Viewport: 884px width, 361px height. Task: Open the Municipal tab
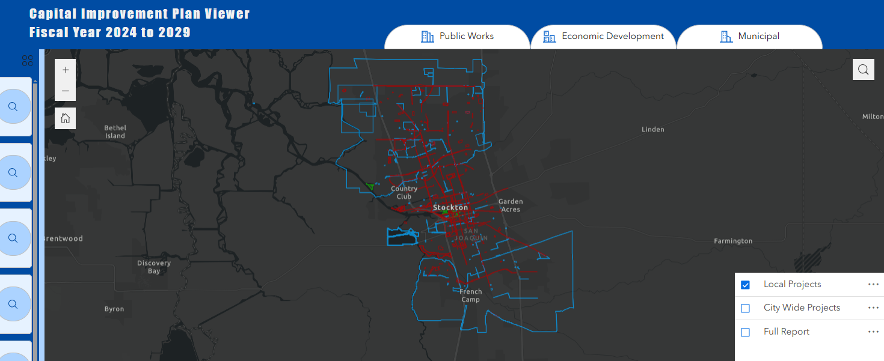(x=749, y=37)
